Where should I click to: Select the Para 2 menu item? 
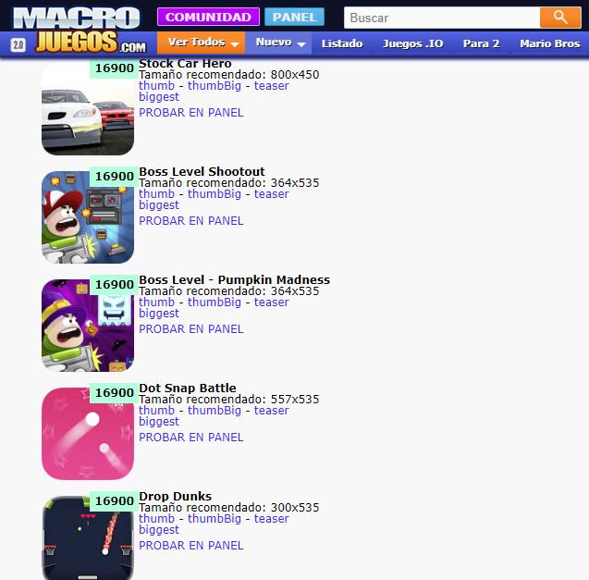click(481, 43)
